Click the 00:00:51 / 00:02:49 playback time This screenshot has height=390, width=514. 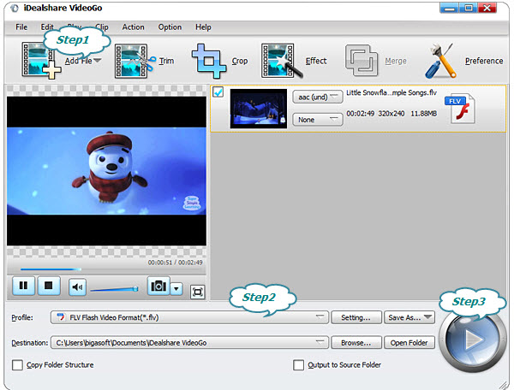175,263
